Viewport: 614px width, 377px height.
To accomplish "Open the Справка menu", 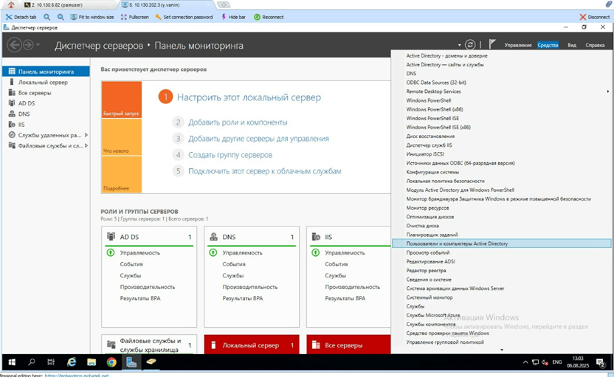I will tap(595, 45).
